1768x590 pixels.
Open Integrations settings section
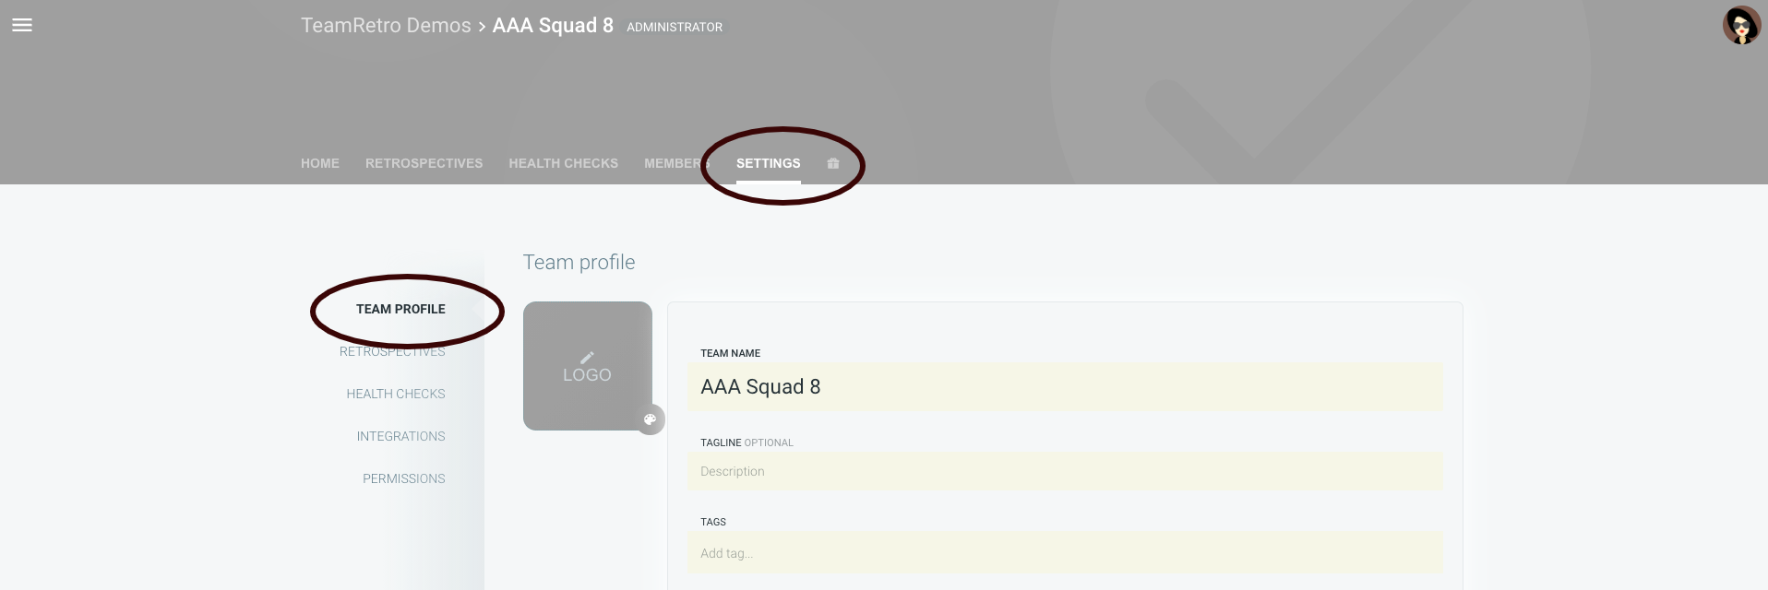click(x=400, y=436)
